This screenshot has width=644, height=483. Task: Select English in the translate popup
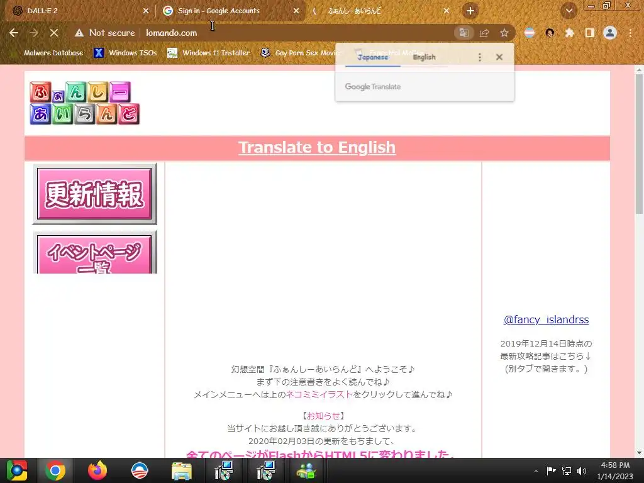tap(425, 57)
